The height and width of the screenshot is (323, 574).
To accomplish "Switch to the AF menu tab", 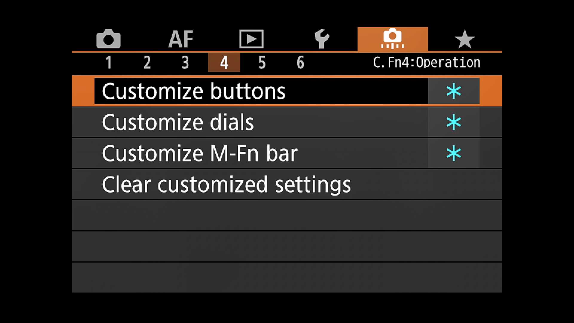I will (181, 39).
